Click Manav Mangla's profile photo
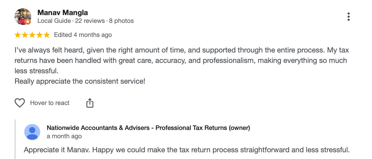This screenshot has height=159, width=372. click(22, 16)
